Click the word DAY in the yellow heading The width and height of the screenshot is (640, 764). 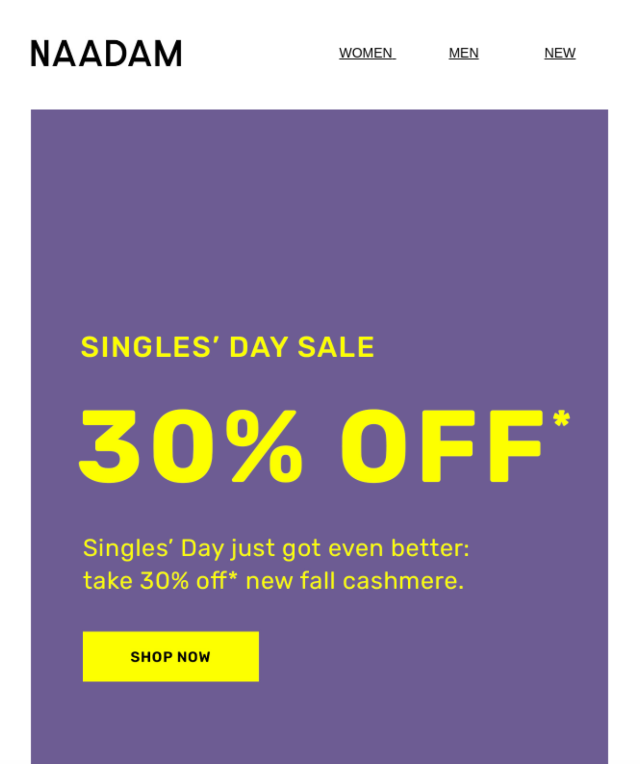click(x=258, y=347)
